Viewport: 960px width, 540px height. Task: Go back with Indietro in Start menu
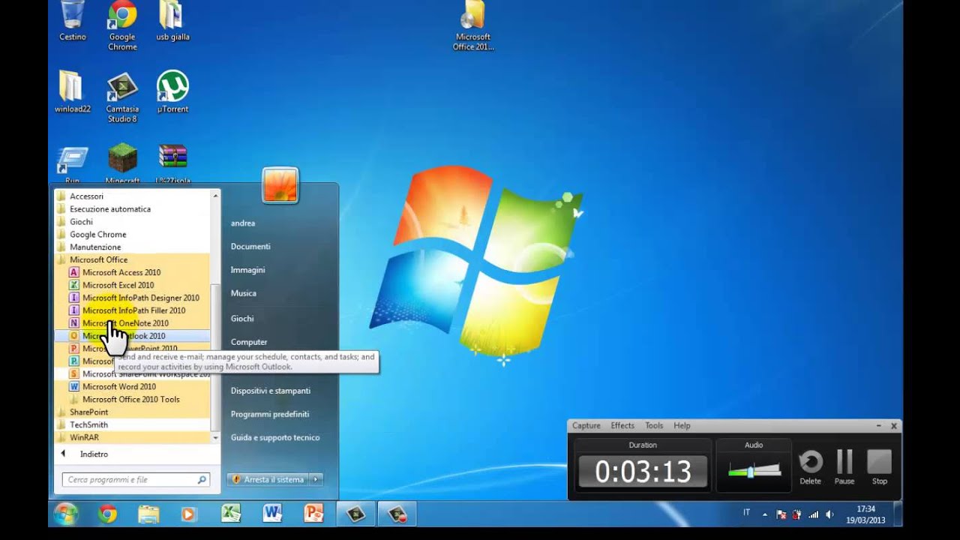tap(94, 454)
